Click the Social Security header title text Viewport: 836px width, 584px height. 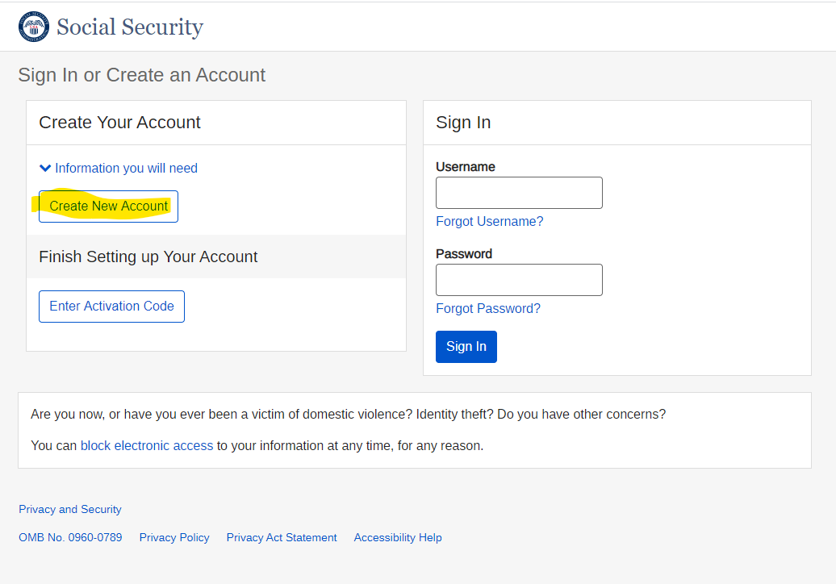(129, 27)
